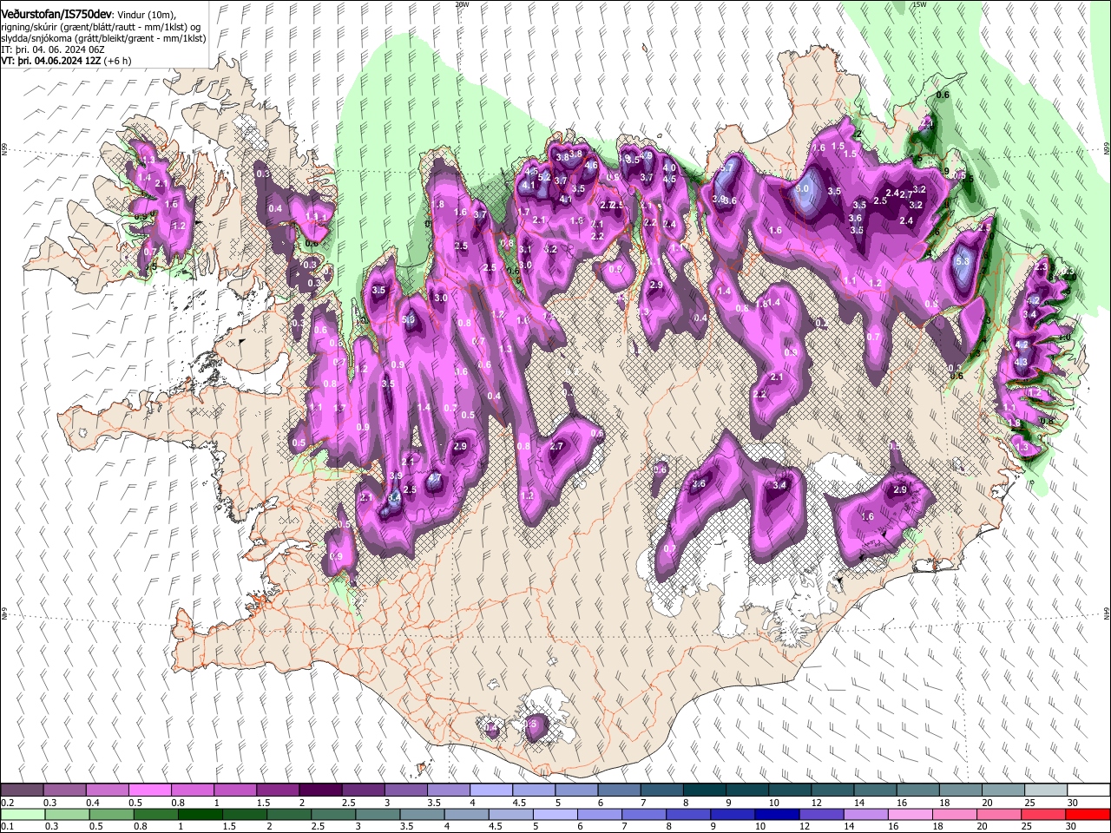Pick the bright pink 0.5–0.8 snow legend swatch
The height and width of the screenshot is (833, 1111).
pos(149,790)
